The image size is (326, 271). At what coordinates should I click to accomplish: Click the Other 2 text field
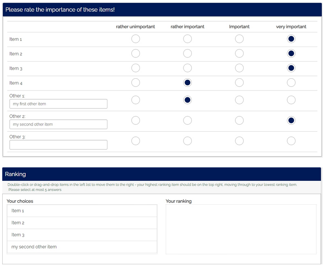point(59,125)
